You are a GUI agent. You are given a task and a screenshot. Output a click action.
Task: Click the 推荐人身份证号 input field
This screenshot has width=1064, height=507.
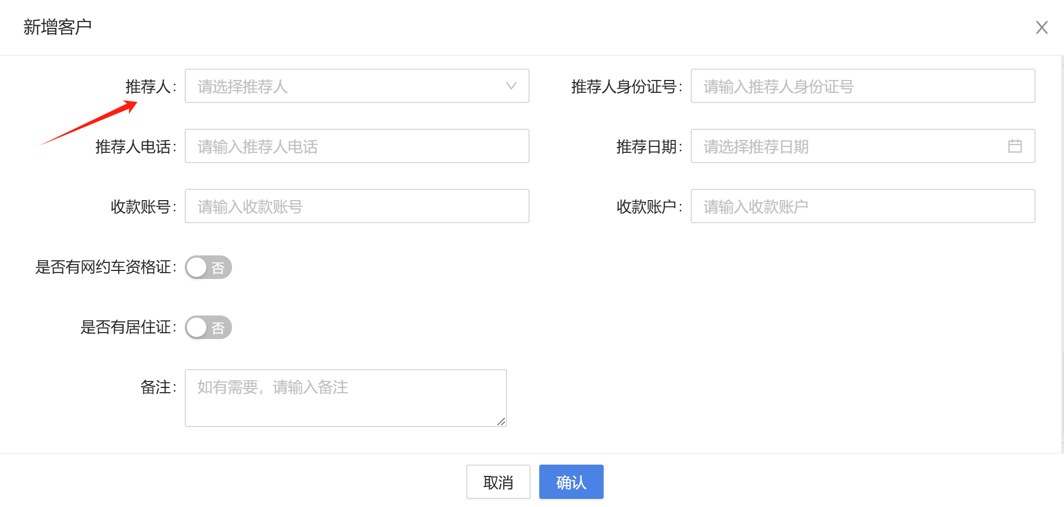click(x=862, y=86)
